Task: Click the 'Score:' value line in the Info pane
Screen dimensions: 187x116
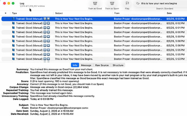Action: click(54, 81)
